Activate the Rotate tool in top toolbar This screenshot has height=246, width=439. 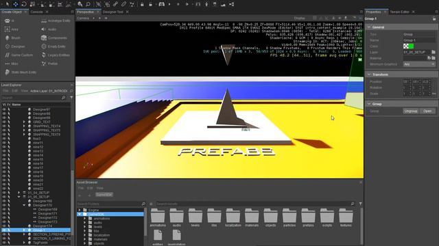[24, 4]
